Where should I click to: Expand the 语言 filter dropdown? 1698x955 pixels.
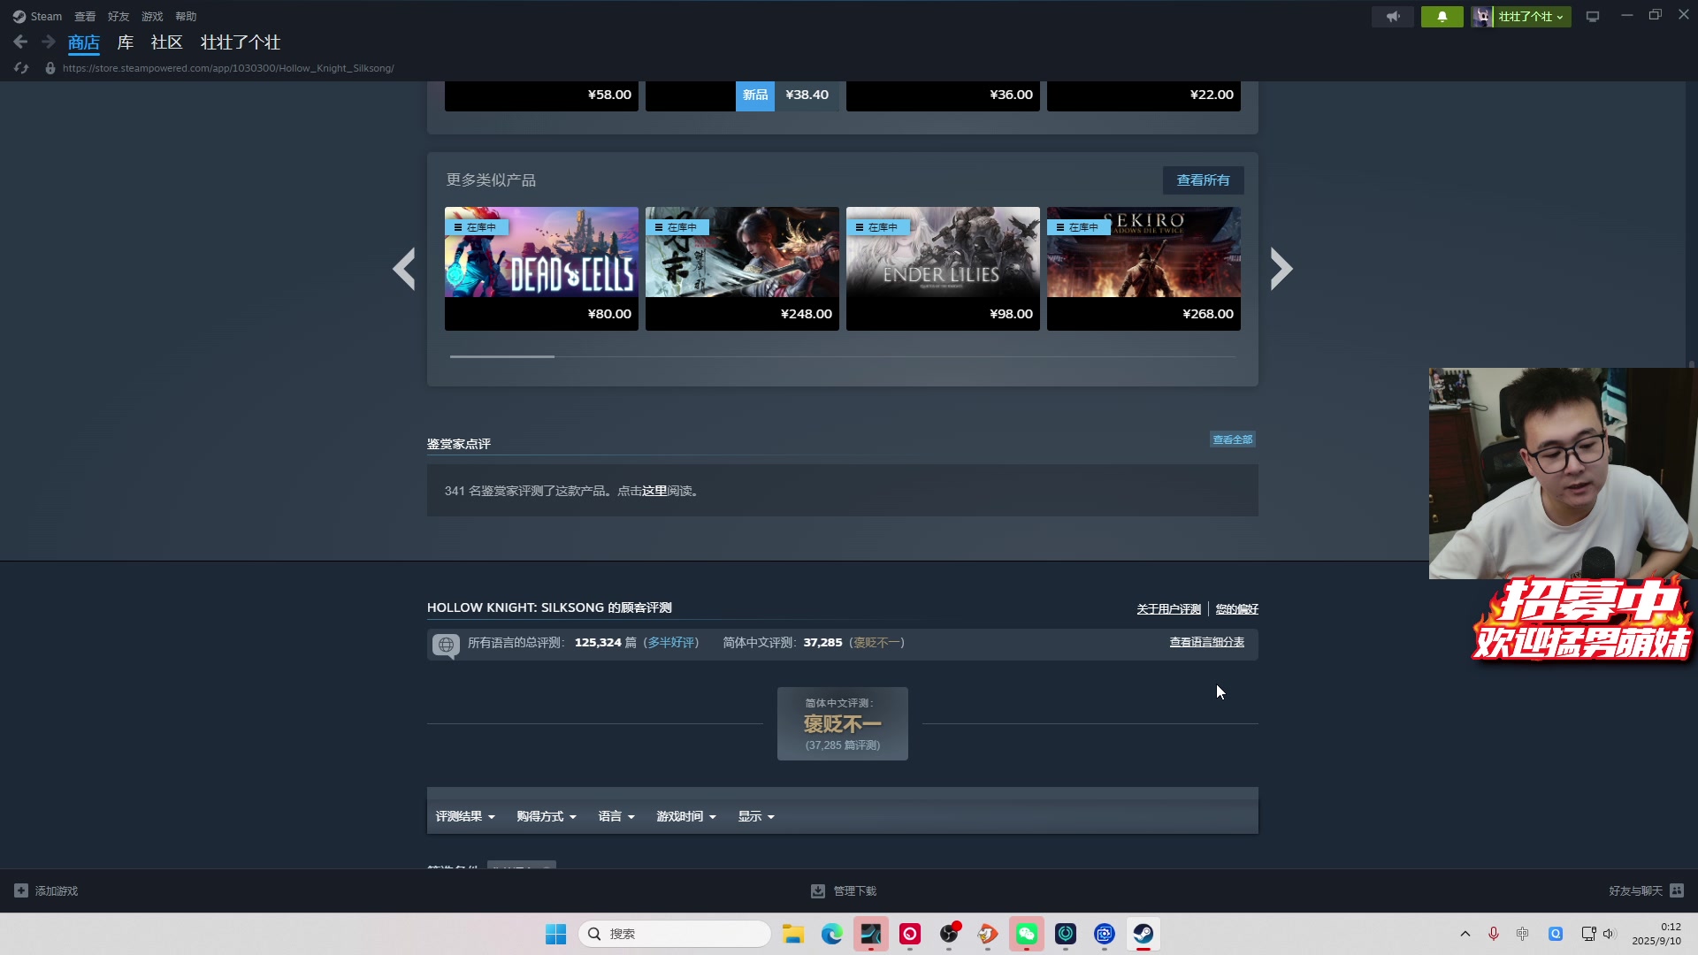point(616,817)
